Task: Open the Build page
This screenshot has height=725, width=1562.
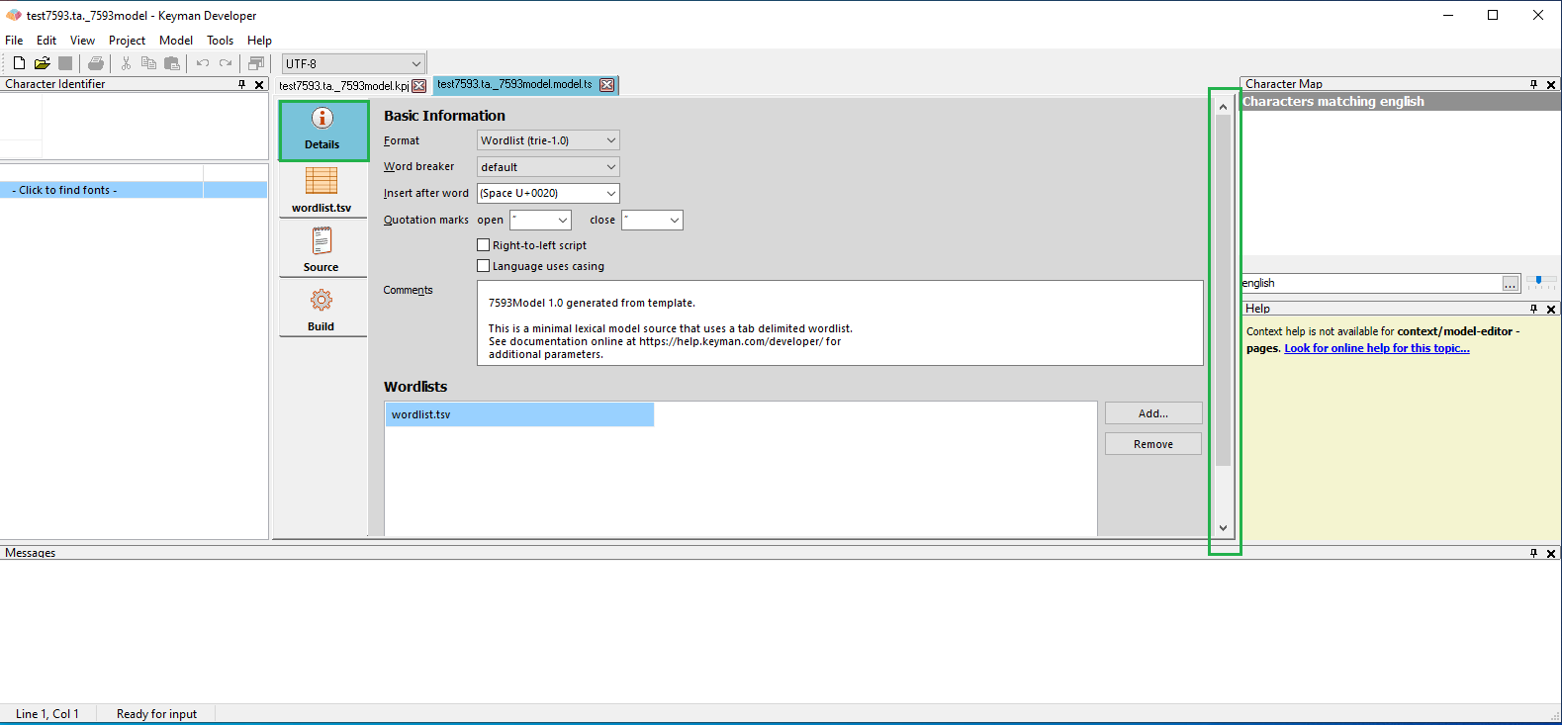Action: (322, 309)
